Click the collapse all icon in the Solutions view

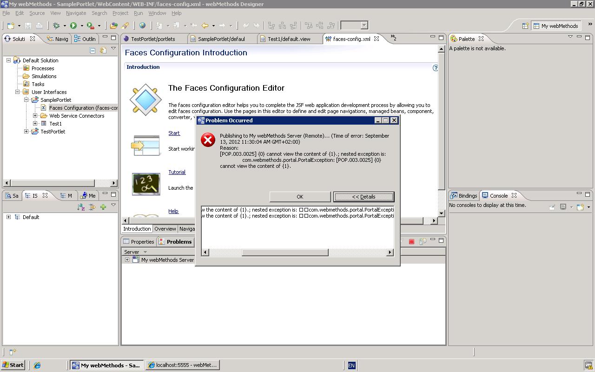93,50
